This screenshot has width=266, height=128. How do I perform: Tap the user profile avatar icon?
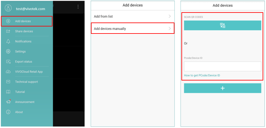[8, 9]
